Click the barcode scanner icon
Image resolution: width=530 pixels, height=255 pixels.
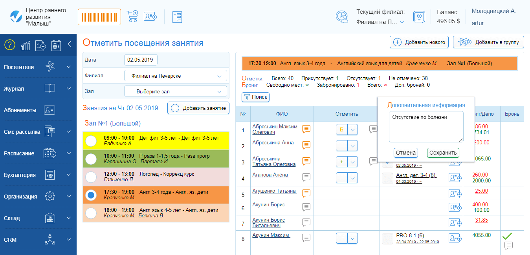click(99, 17)
